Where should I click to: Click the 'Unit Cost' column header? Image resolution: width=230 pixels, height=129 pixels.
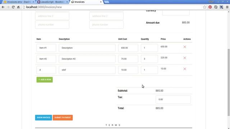tap(123, 39)
